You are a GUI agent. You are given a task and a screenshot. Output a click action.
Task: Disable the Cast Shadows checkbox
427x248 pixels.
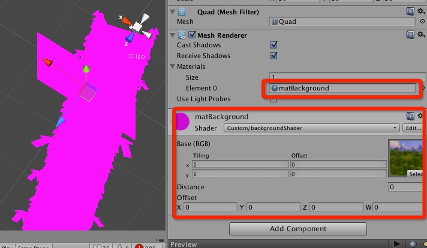(x=273, y=45)
